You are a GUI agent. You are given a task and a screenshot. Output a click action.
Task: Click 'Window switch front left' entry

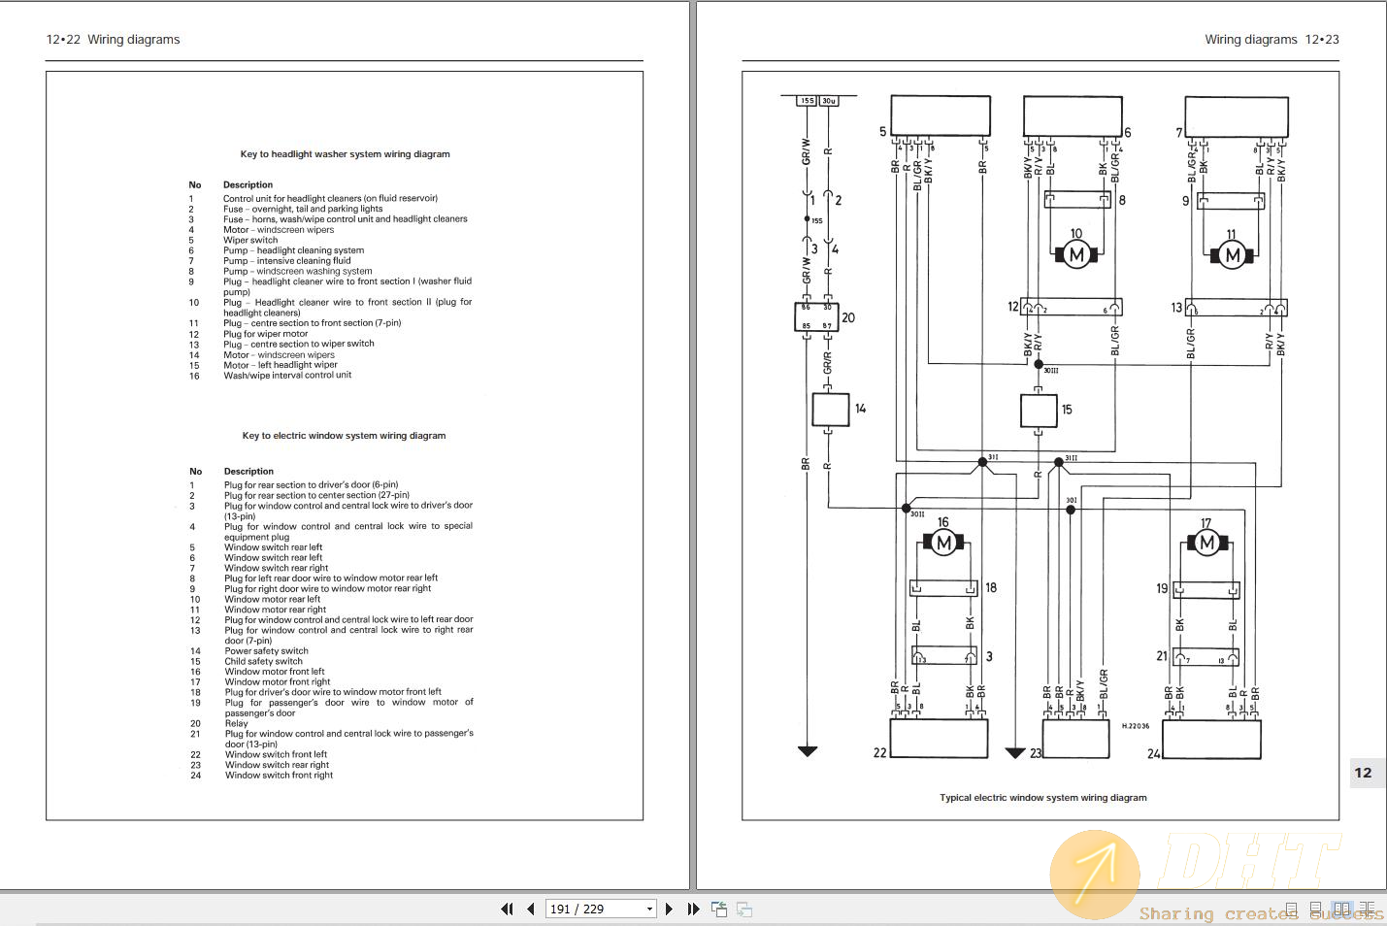[x=277, y=754]
